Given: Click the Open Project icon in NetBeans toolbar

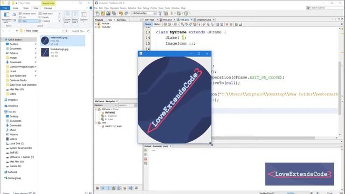Looking at the screenshot, I should (x=108, y=13).
